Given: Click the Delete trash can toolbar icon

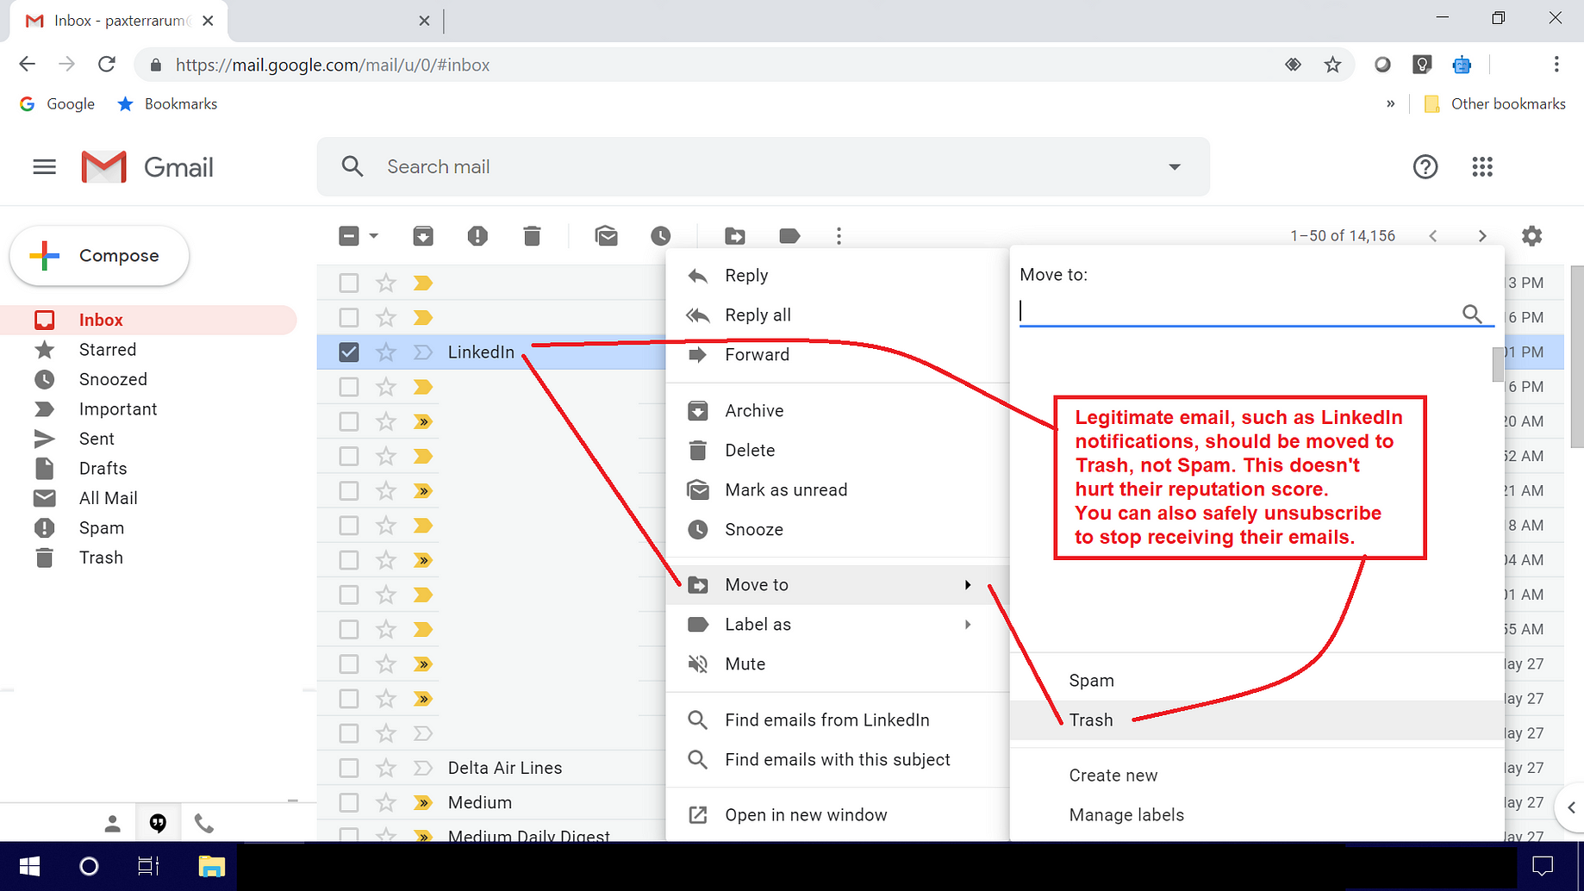Looking at the screenshot, I should (x=532, y=236).
